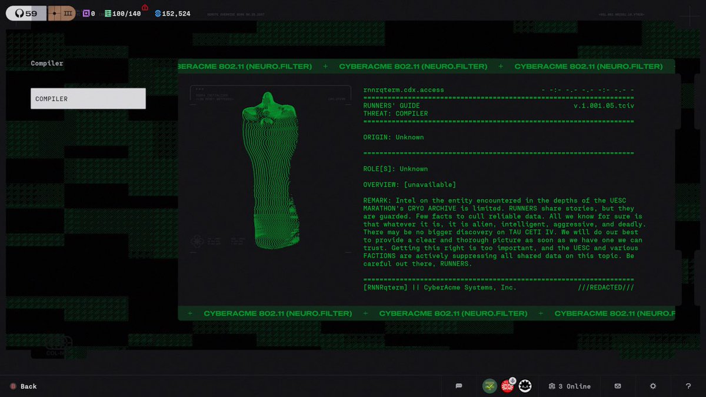Click the RUNNERS' GUIDE title text
Screen dimensions: 706x397
(x=392, y=106)
